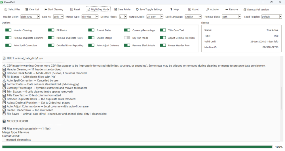The image size is (285, 151).
Task: Click License: Full Version label
Action: [258, 9]
